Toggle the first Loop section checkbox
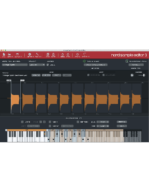 88,75
